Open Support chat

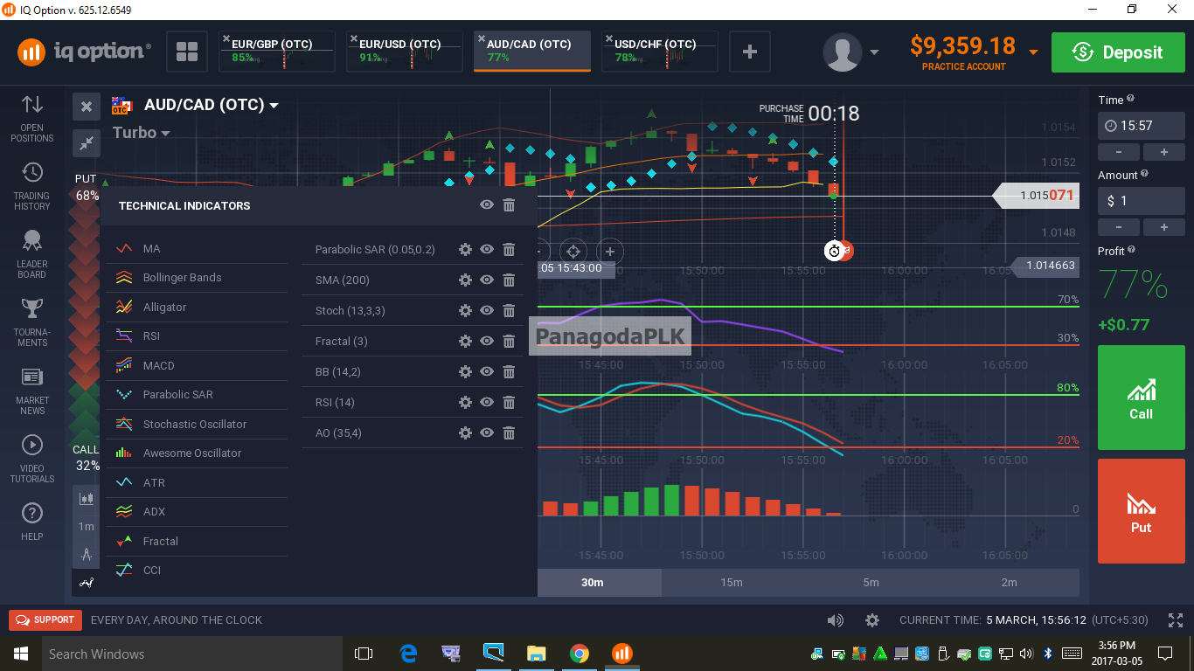[45, 620]
